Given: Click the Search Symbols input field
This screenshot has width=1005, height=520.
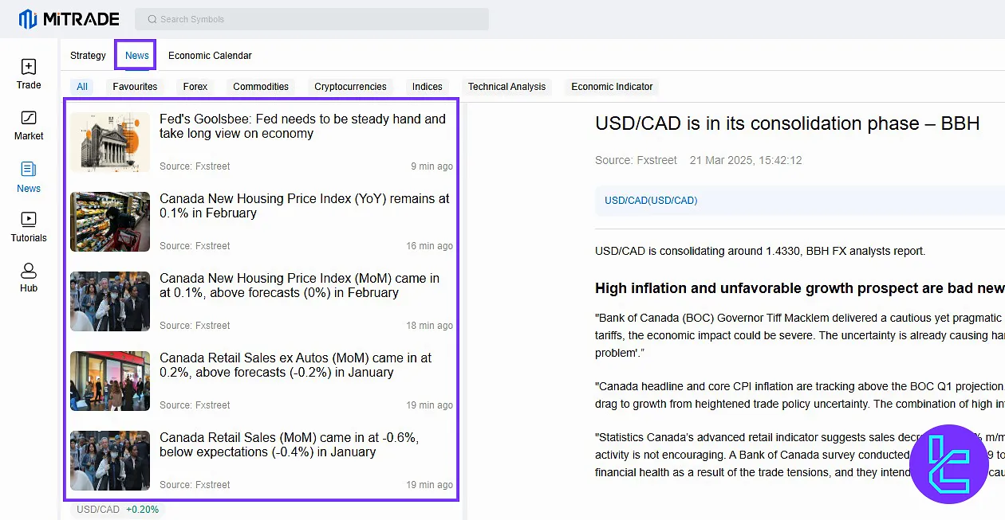Looking at the screenshot, I should coord(319,19).
